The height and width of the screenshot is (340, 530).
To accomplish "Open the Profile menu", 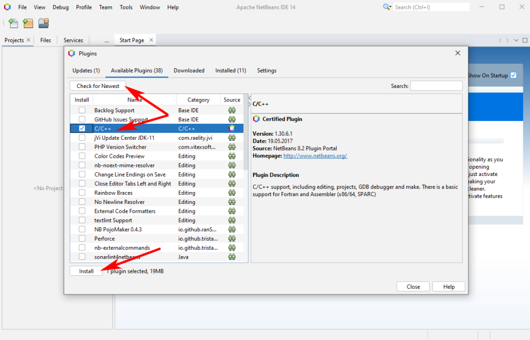I will pos(84,7).
